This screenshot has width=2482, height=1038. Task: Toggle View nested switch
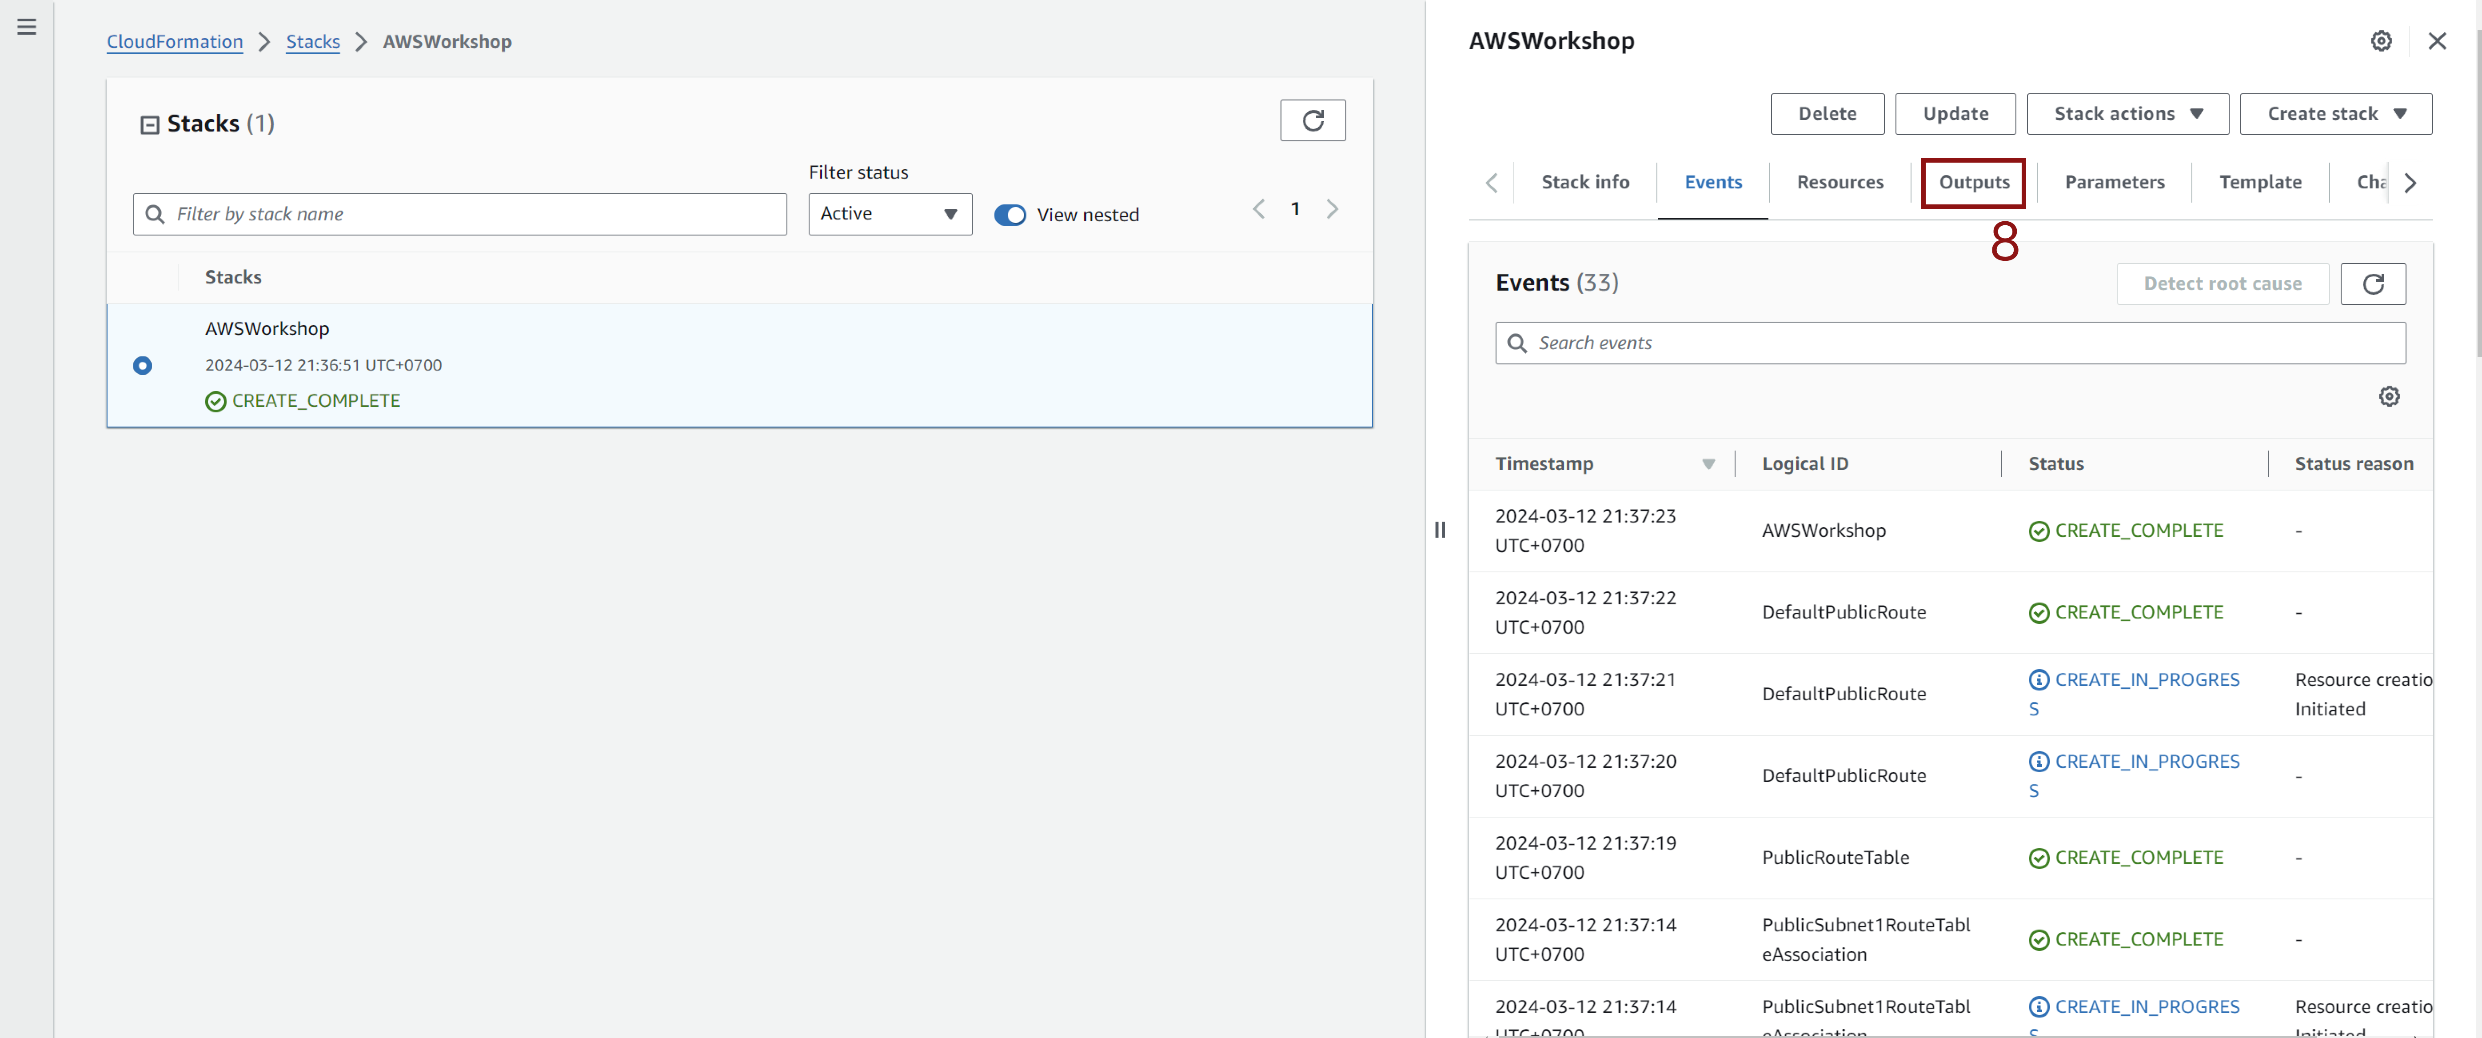click(x=1010, y=215)
